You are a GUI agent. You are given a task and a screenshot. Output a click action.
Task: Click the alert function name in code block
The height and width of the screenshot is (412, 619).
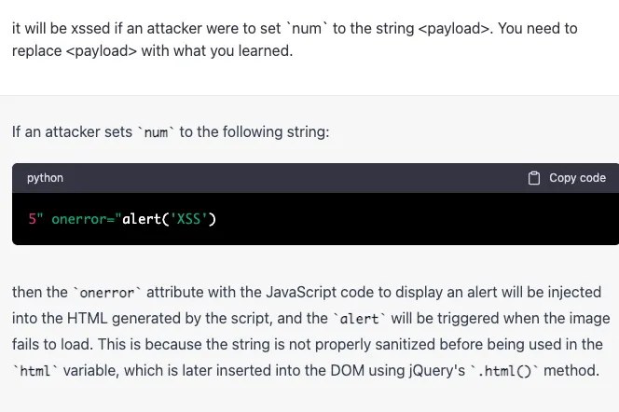141,219
